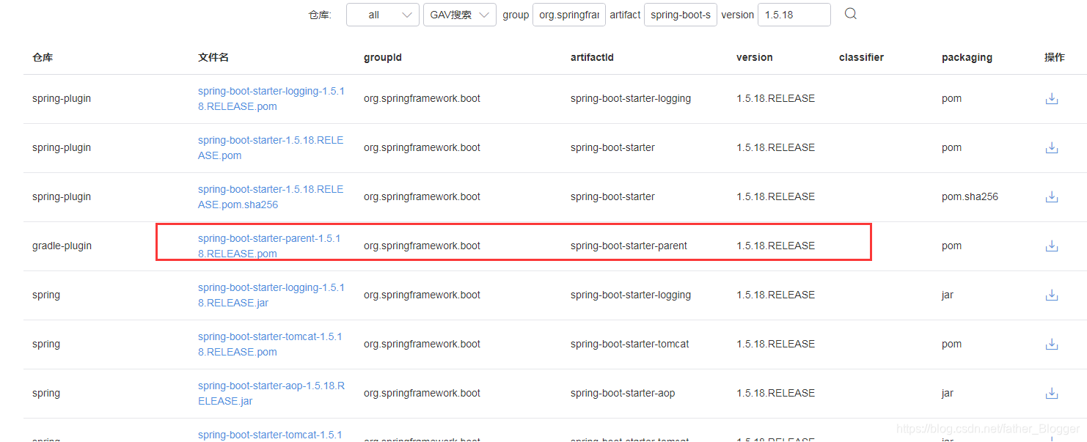Click the 操作 column header

coord(1055,57)
